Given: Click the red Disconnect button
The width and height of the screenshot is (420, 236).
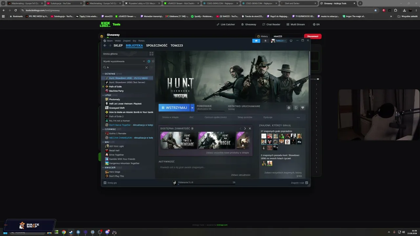Looking at the screenshot, I should tap(313, 36).
